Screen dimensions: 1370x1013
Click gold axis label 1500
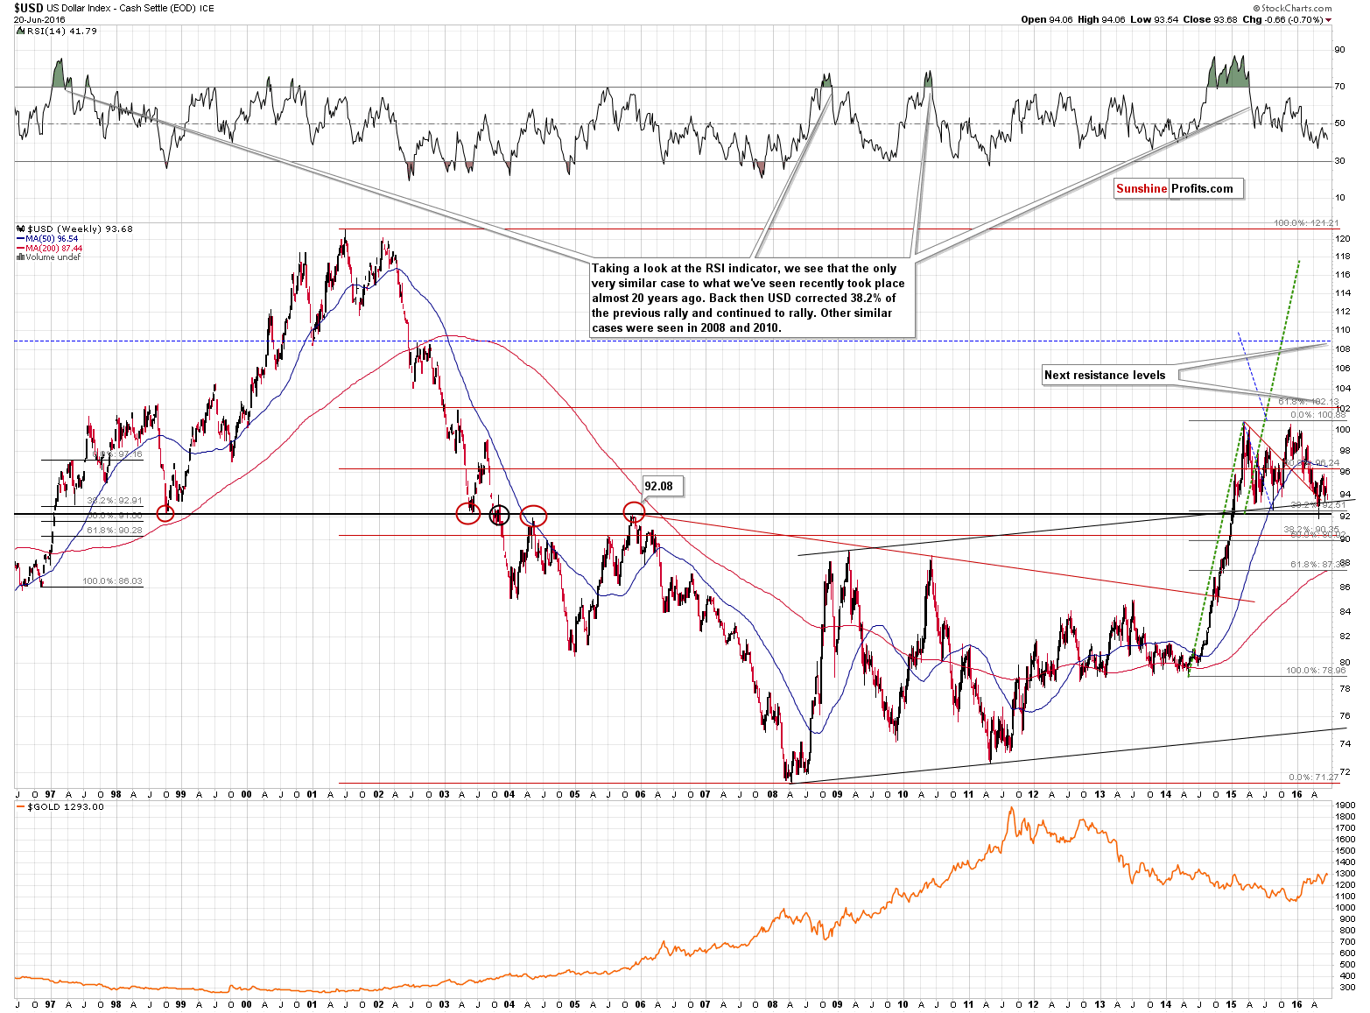coord(1345,851)
